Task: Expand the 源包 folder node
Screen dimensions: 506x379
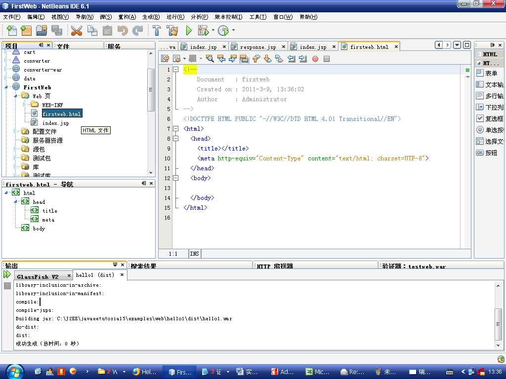Action: [x=15, y=149]
